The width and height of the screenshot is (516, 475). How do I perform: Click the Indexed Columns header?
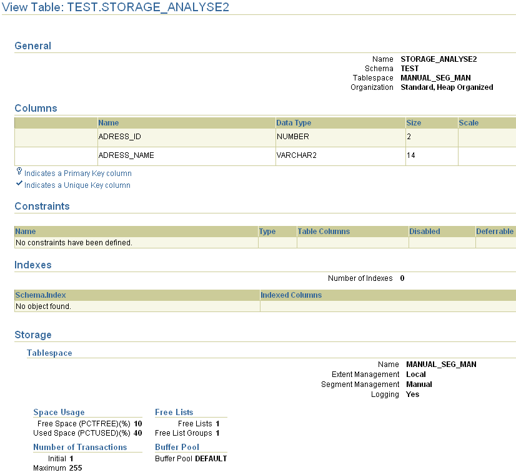(x=291, y=295)
